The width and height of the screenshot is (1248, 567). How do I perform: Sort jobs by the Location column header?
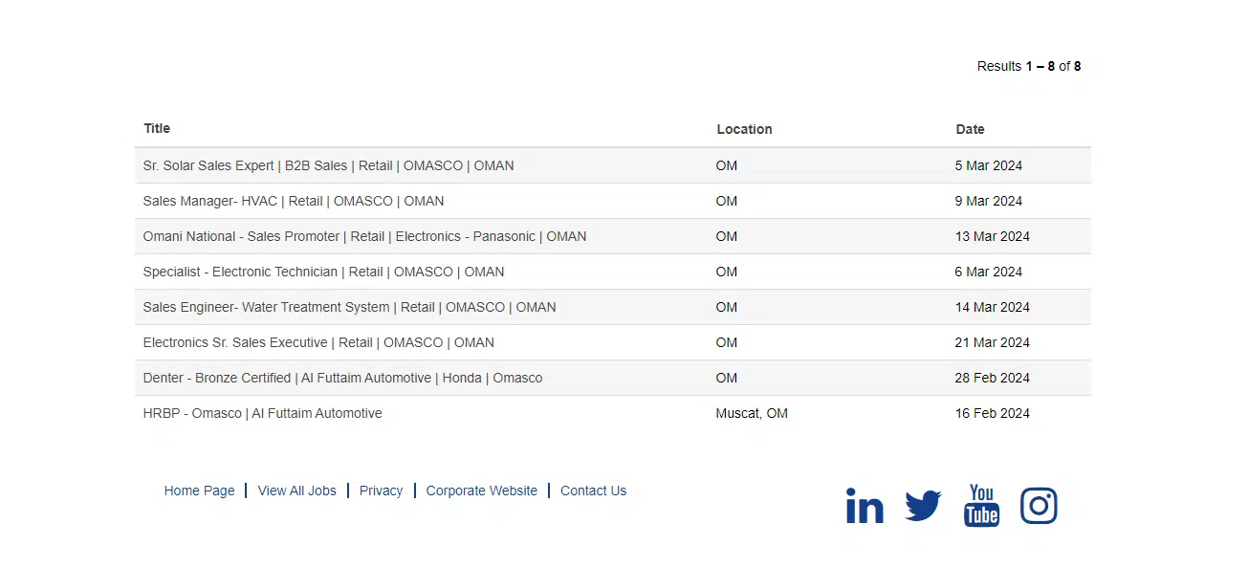tap(744, 129)
